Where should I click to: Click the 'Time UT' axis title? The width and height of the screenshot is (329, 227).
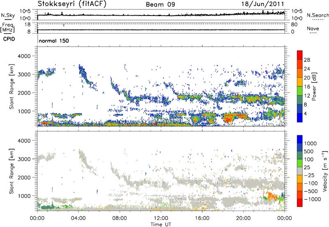point(161,225)
